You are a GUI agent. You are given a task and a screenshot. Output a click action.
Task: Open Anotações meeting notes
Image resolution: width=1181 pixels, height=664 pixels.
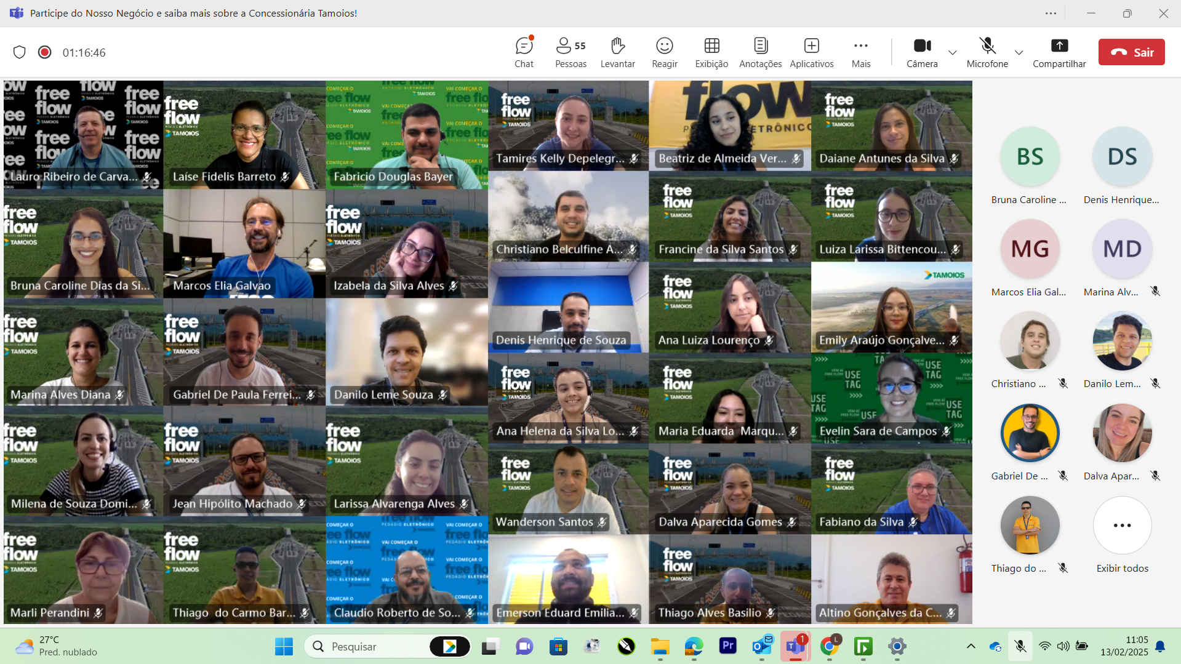tap(760, 52)
